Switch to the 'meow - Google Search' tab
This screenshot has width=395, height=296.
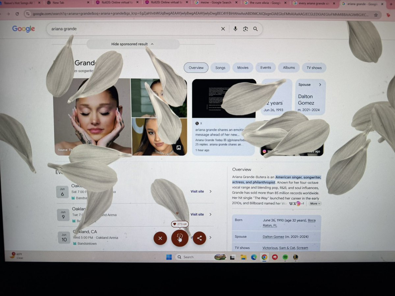pos(216,3)
